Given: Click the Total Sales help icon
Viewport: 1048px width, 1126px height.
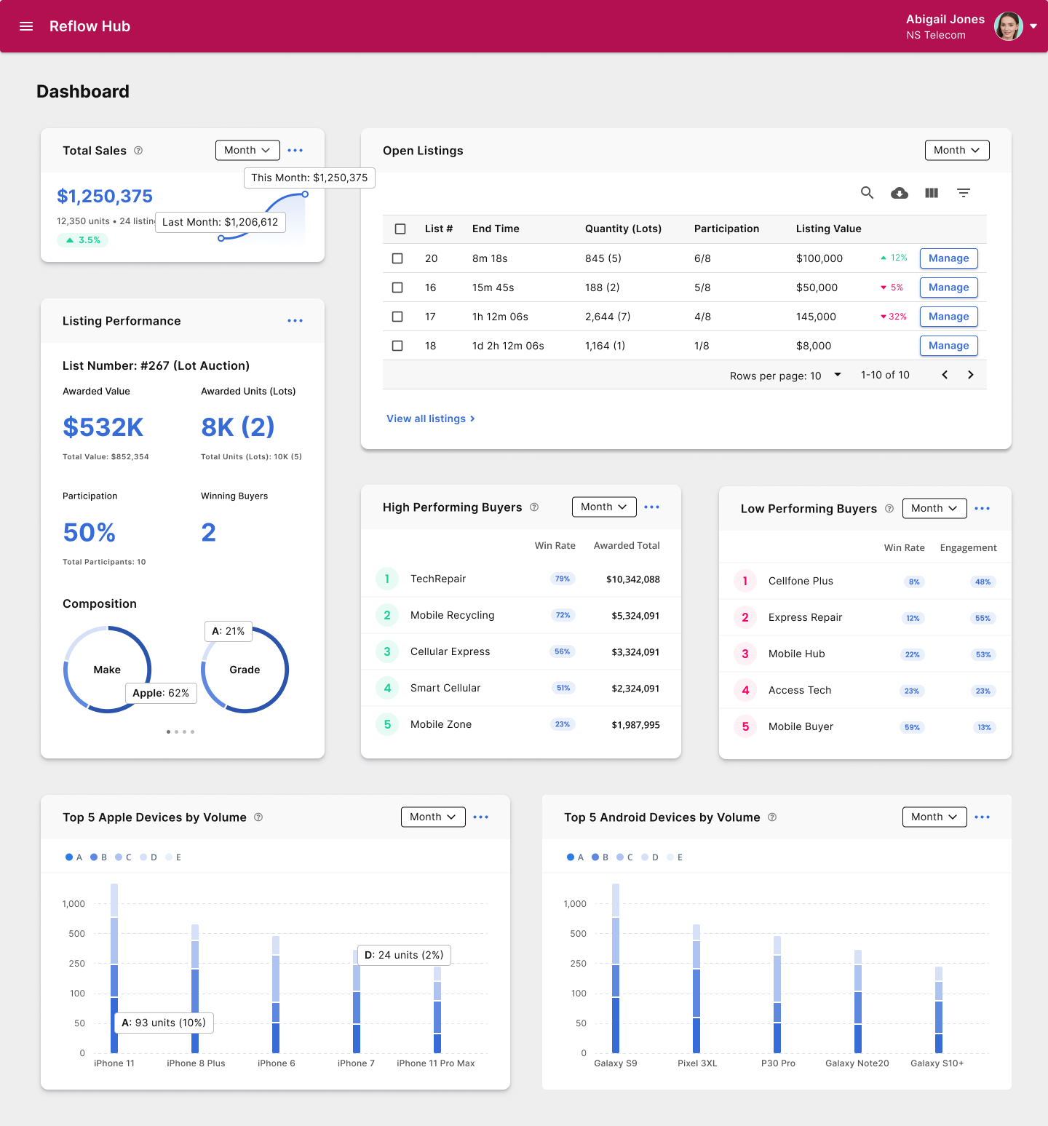Looking at the screenshot, I should [138, 151].
